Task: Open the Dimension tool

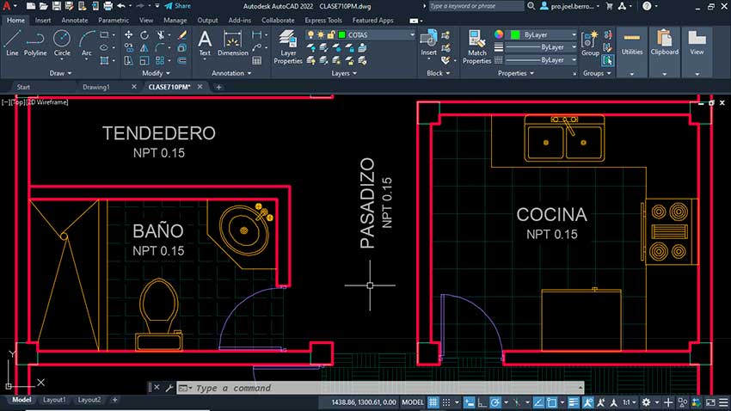Action: (x=232, y=41)
